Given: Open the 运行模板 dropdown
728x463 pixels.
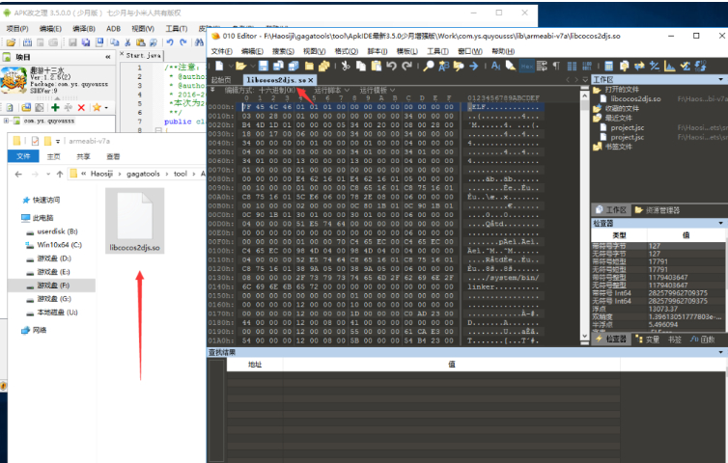Looking at the screenshot, I should coord(377,90).
